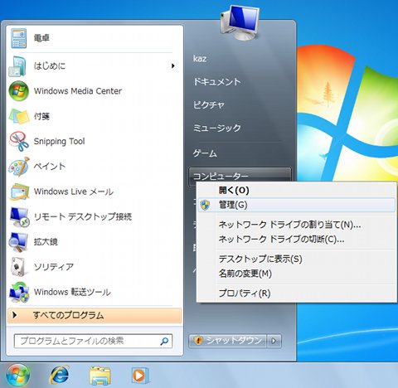Launch Internet Explorer from the taskbar
This screenshot has height=388, width=398.
click(59, 376)
